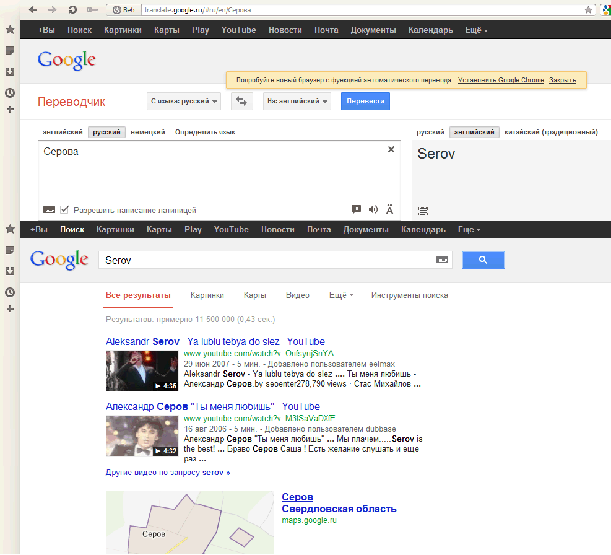This screenshot has width=611, height=555.
Task: Open history clock in lower sidebar
Action: pos(10,292)
